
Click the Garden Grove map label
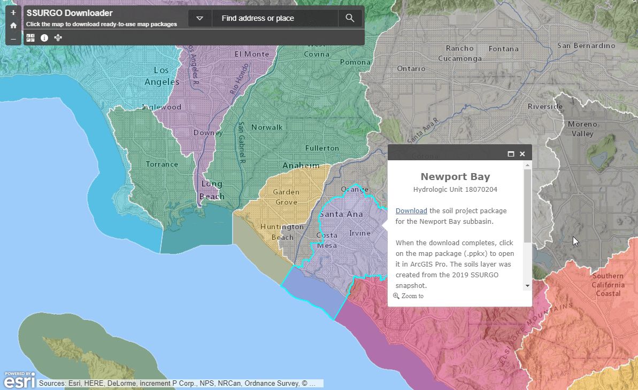point(286,197)
